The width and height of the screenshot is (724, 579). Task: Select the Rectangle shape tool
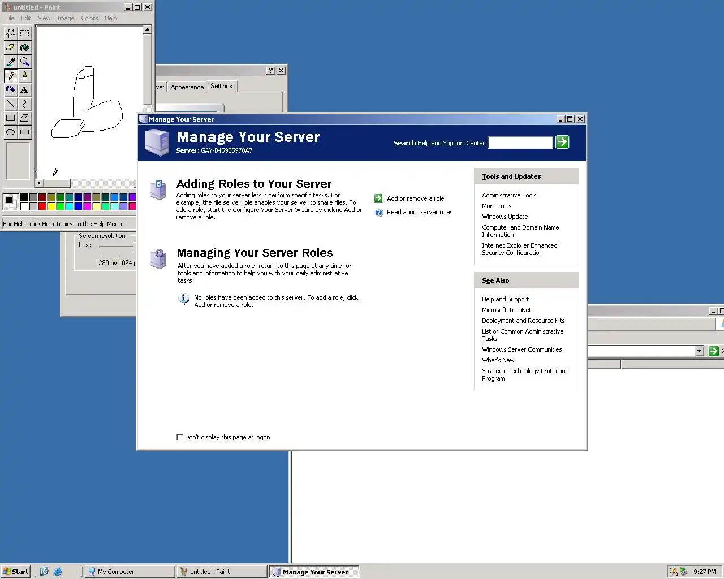[11, 118]
